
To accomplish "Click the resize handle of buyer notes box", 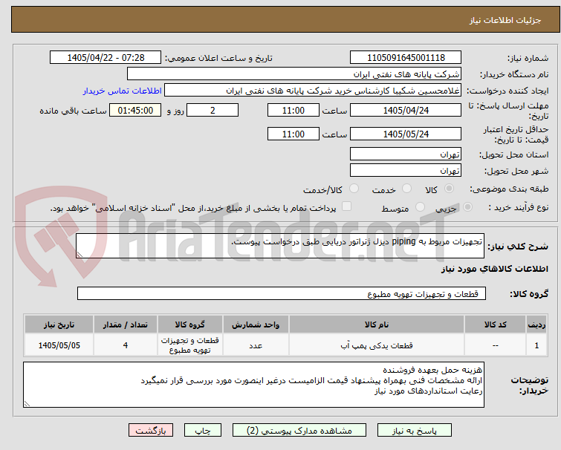I will point(27,403).
